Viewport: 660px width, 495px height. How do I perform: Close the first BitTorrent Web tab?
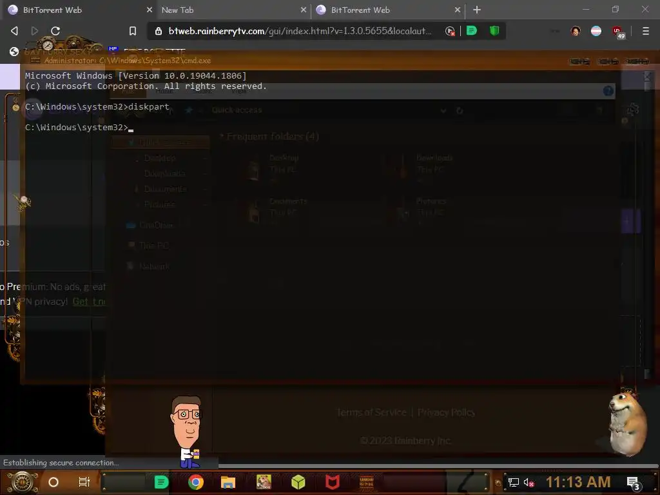tap(149, 10)
